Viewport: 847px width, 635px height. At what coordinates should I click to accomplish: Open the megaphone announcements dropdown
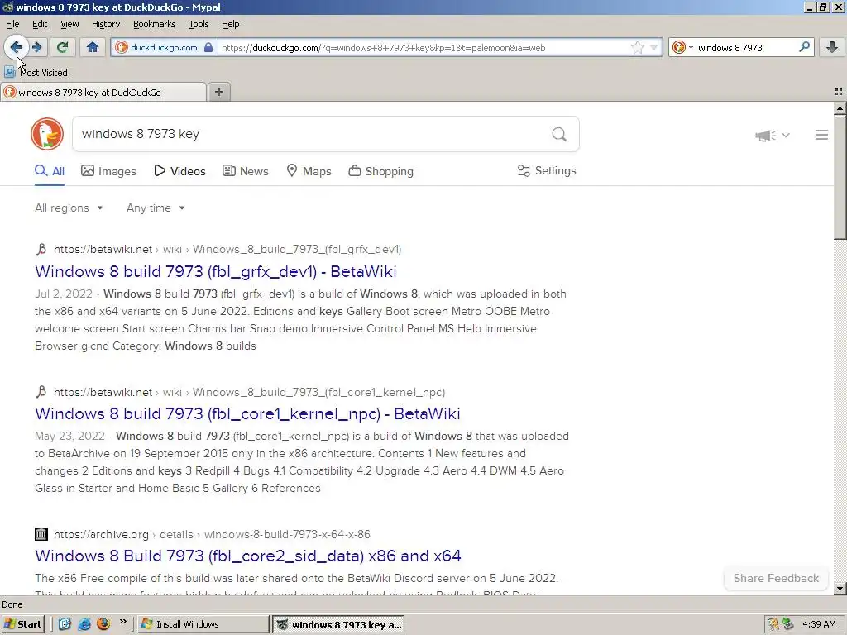click(773, 135)
